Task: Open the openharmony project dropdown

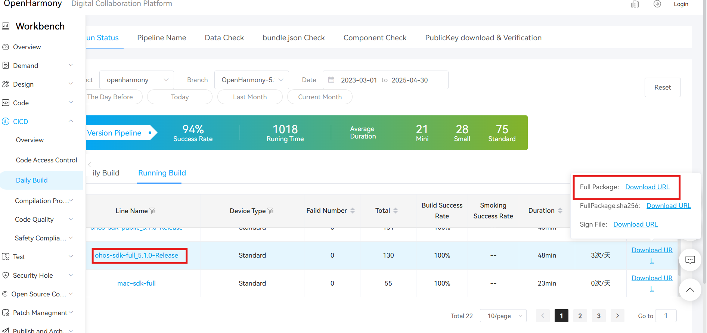Action: (137, 80)
